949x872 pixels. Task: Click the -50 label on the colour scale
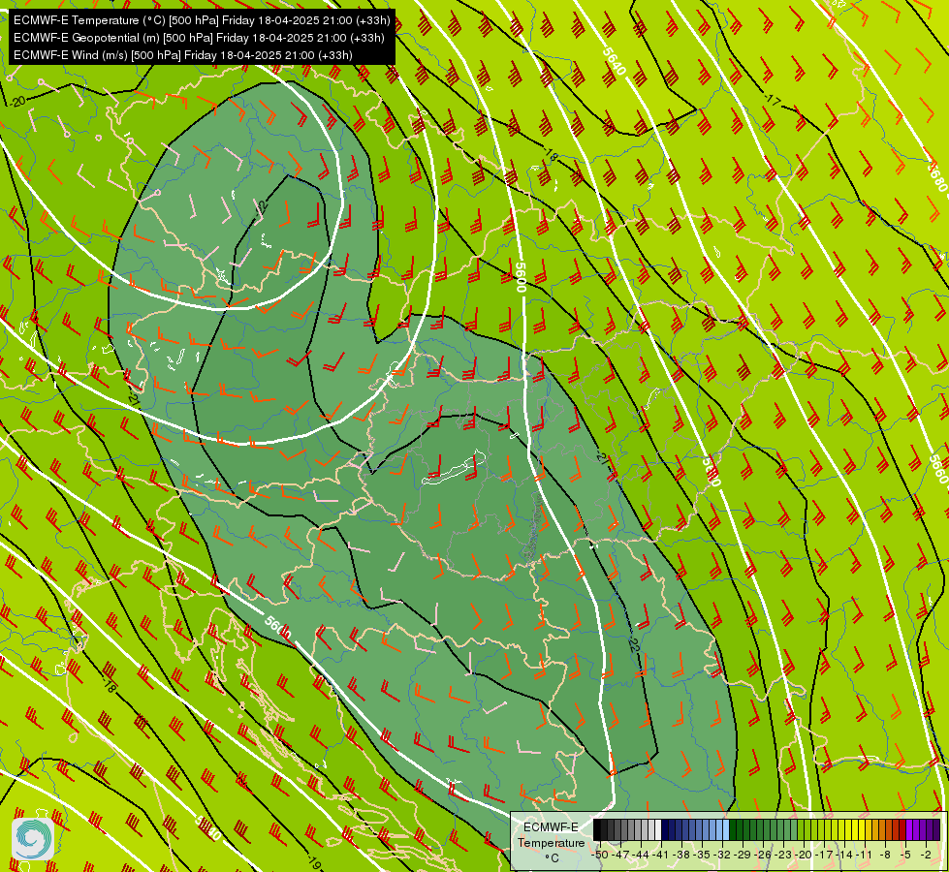600,855
